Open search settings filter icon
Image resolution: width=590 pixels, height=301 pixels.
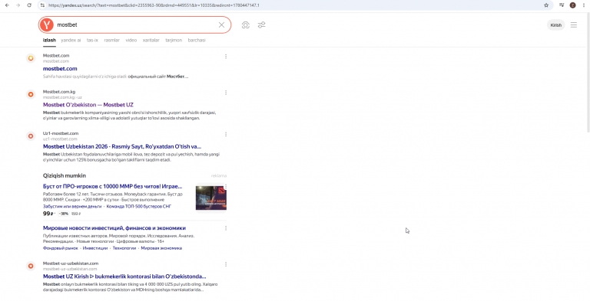coord(261,25)
